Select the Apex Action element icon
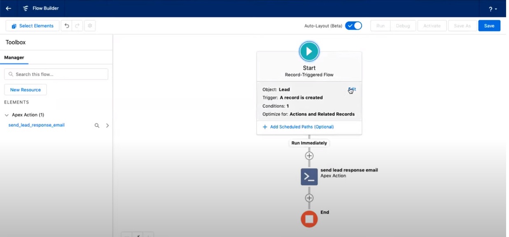This screenshot has width=509, height=237. 309,177
